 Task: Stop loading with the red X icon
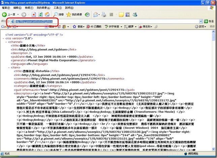34,15
